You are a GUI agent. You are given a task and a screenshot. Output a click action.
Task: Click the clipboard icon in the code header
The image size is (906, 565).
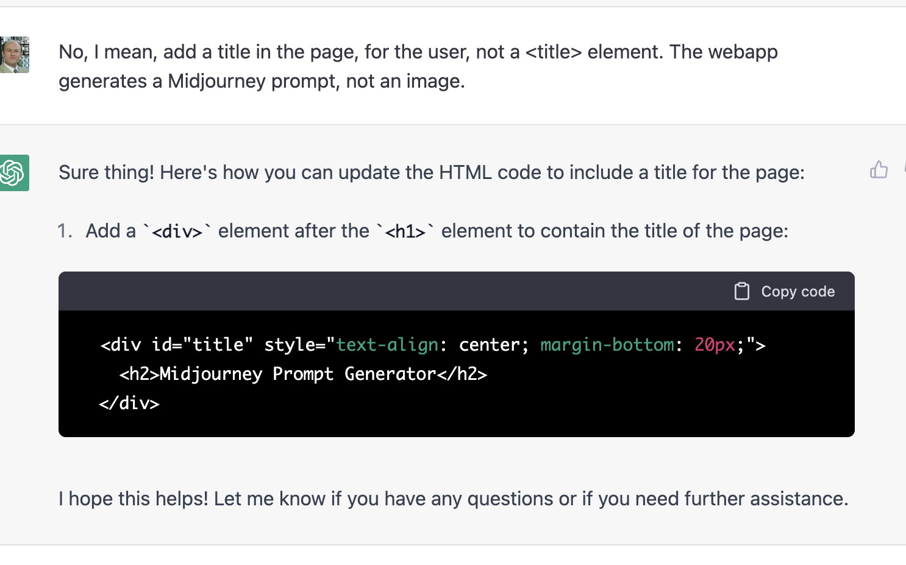click(741, 291)
